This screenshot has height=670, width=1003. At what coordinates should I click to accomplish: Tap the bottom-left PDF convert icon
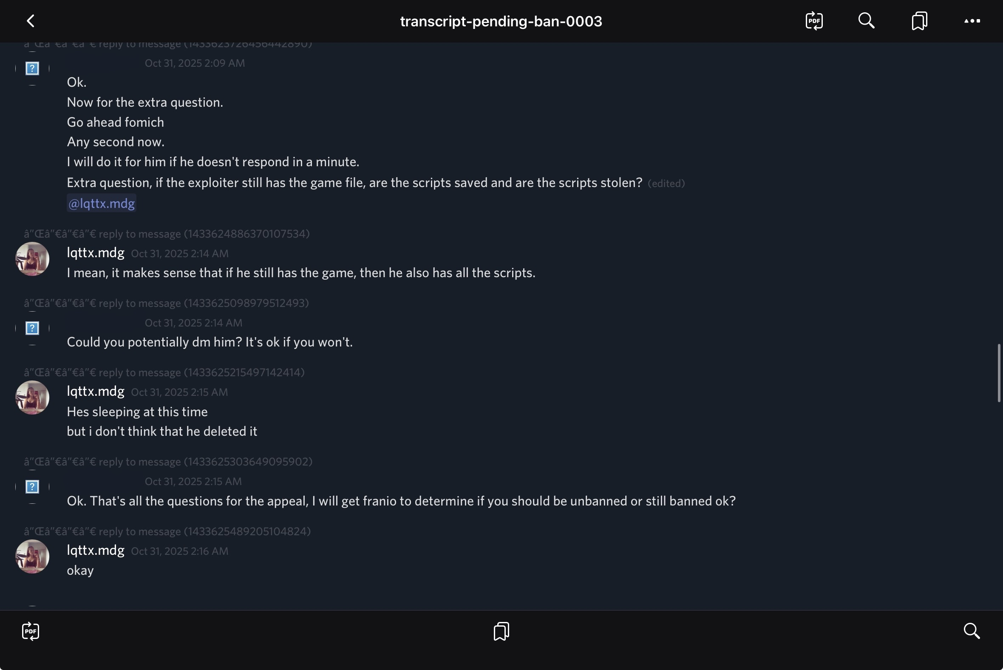tap(31, 631)
